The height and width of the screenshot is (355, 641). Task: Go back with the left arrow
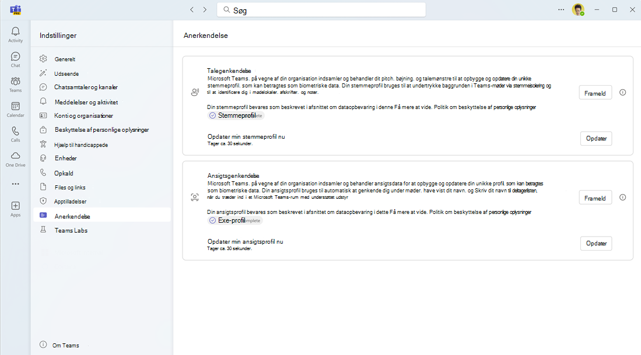192,10
